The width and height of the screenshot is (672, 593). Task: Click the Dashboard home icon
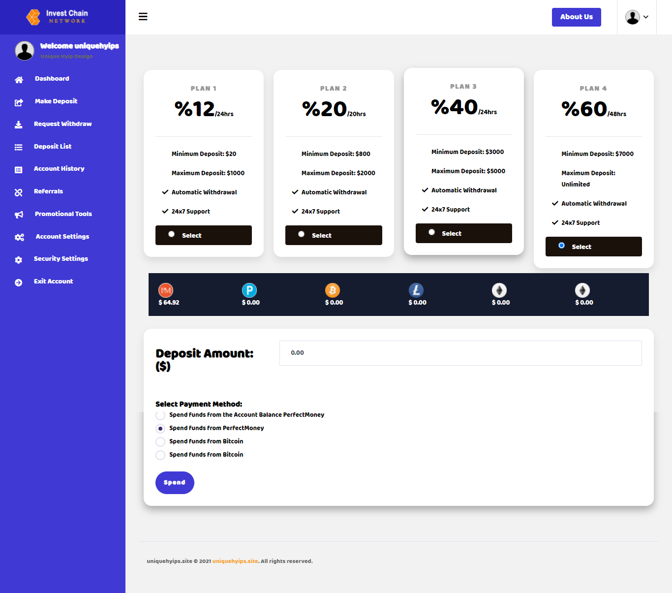point(19,80)
